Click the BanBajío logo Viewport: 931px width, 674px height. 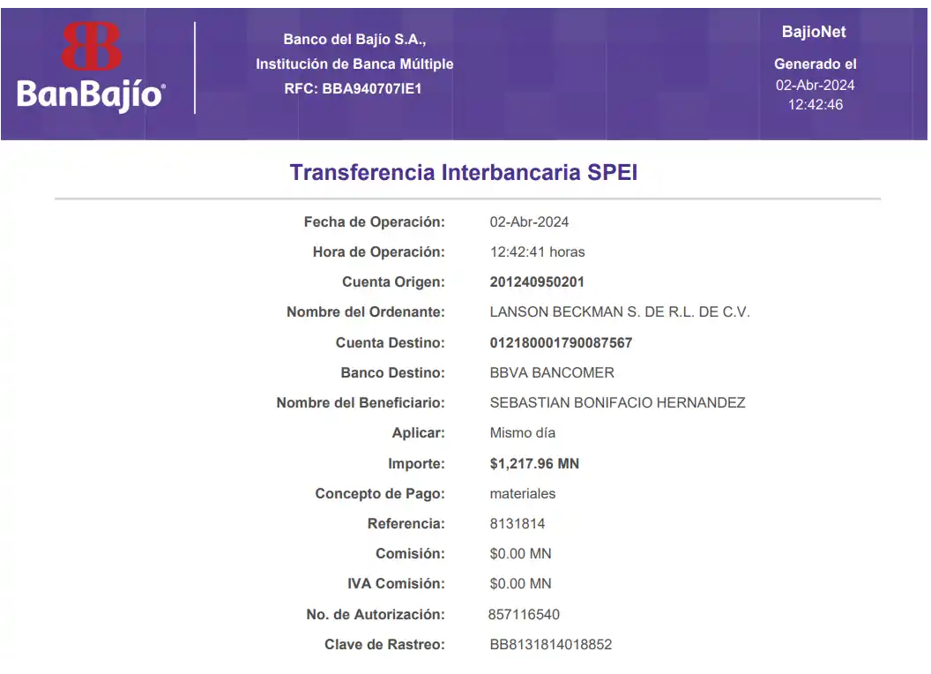click(91, 94)
